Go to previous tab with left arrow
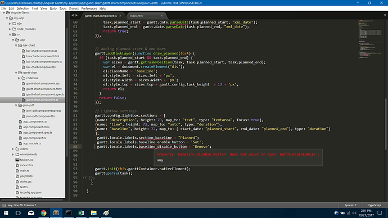This screenshot has height=218, width=388. coord(73,15)
